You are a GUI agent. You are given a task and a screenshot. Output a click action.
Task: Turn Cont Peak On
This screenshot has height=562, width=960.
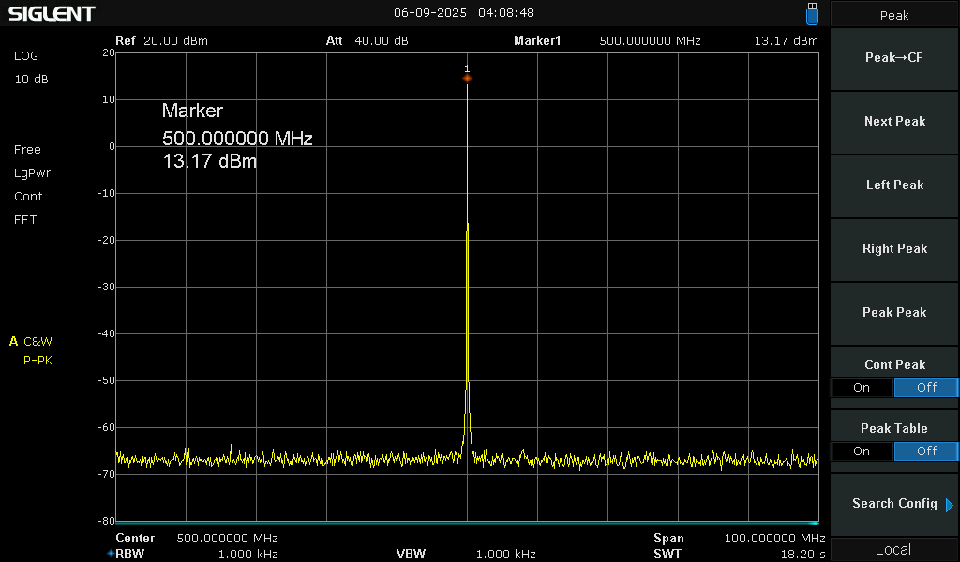point(862,388)
